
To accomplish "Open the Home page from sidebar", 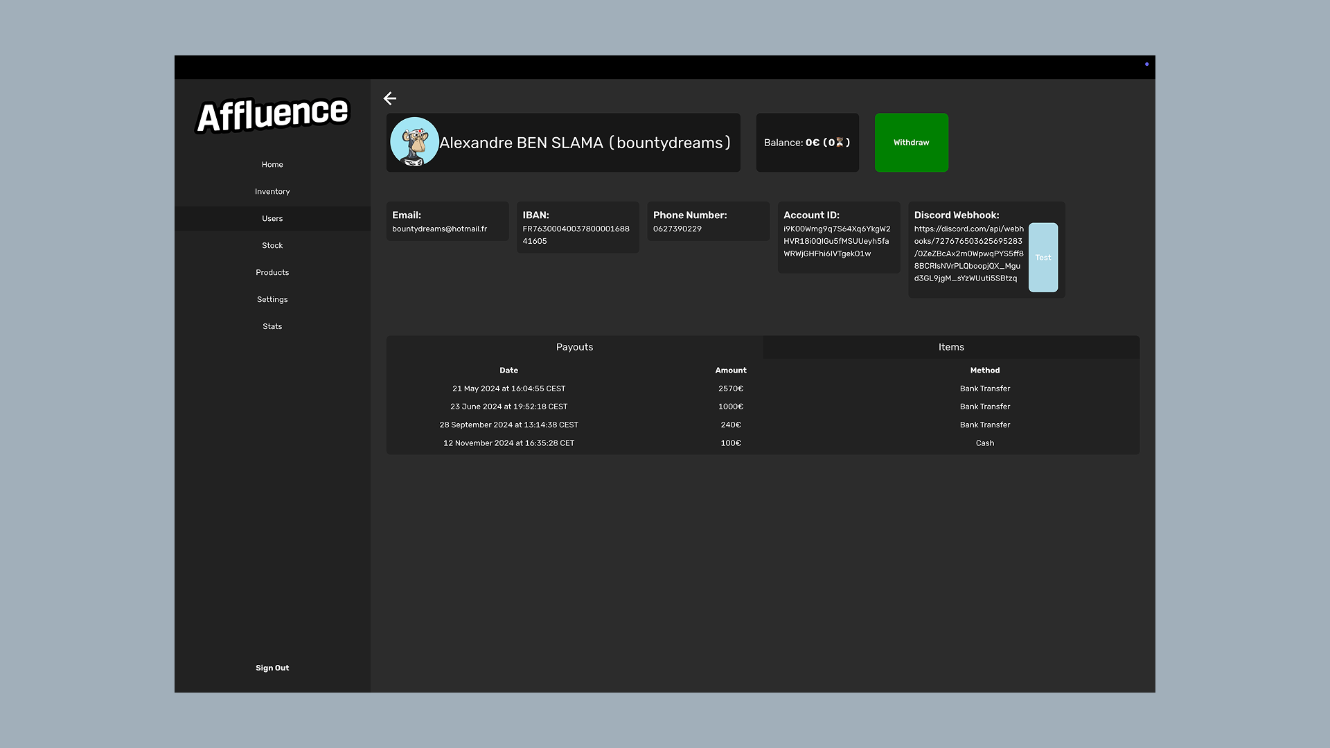I will coord(272,165).
